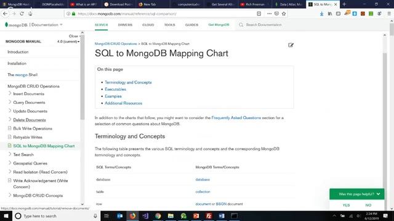Open the page actions three-dot menu

click(269, 14)
